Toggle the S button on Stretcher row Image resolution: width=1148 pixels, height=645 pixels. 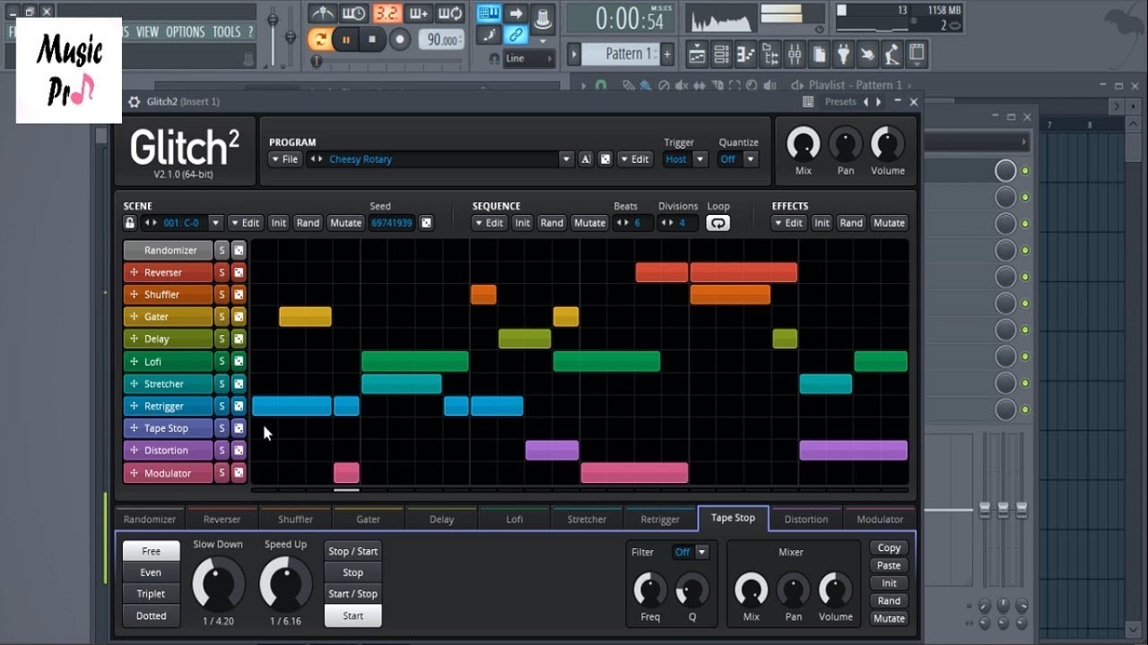(x=222, y=383)
